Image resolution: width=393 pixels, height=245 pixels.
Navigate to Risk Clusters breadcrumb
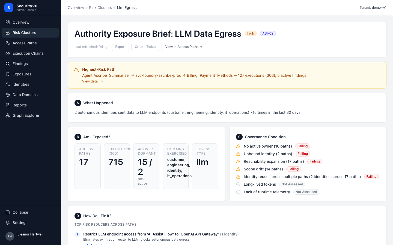[100, 8]
